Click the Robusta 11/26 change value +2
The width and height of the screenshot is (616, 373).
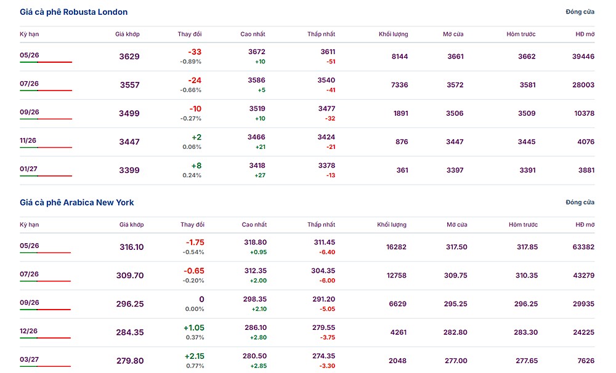197,137
